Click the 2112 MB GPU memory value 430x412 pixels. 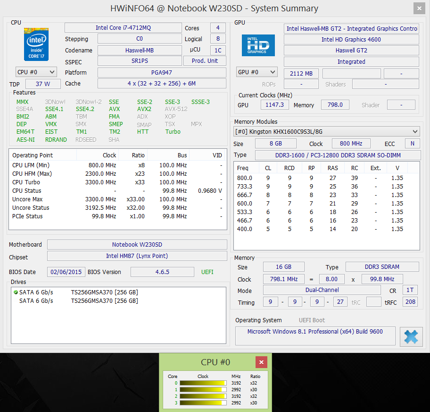(301, 73)
